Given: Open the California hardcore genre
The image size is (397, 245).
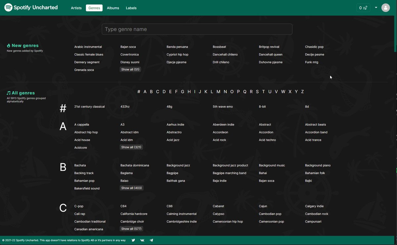Looking at the screenshot, I should coord(134,214).
